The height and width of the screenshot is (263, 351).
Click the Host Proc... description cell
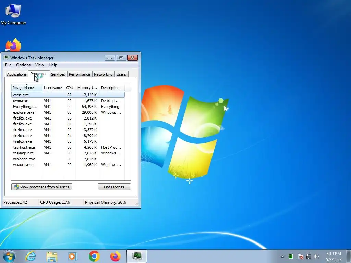111,147
